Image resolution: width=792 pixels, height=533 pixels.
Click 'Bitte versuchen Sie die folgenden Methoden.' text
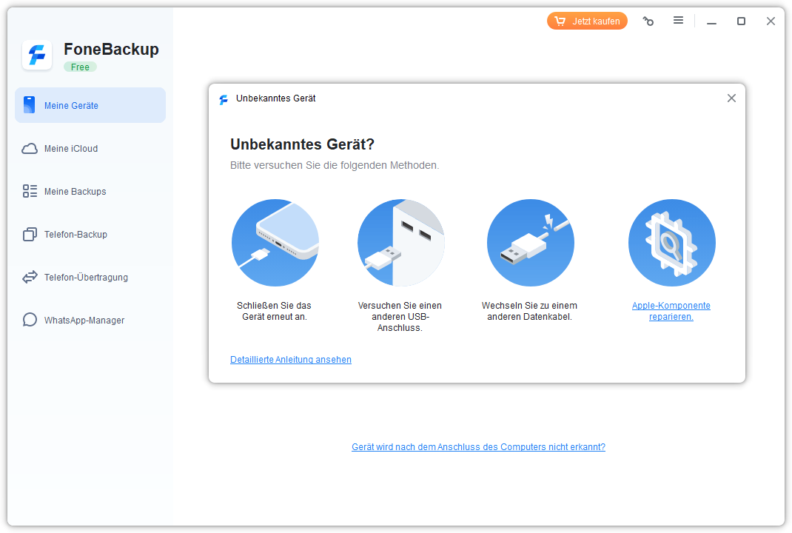pyautogui.click(x=335, y=165)
